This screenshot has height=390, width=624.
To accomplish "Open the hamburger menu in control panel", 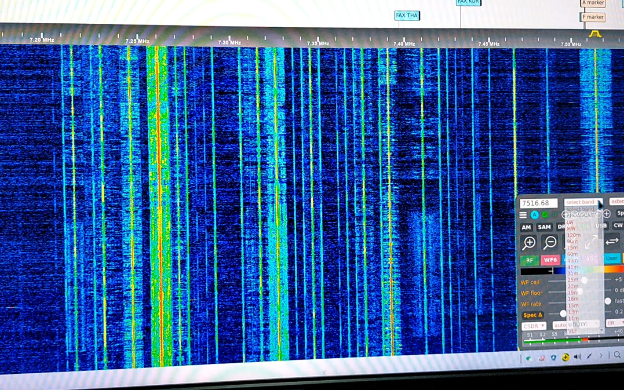I will (523, 215).
